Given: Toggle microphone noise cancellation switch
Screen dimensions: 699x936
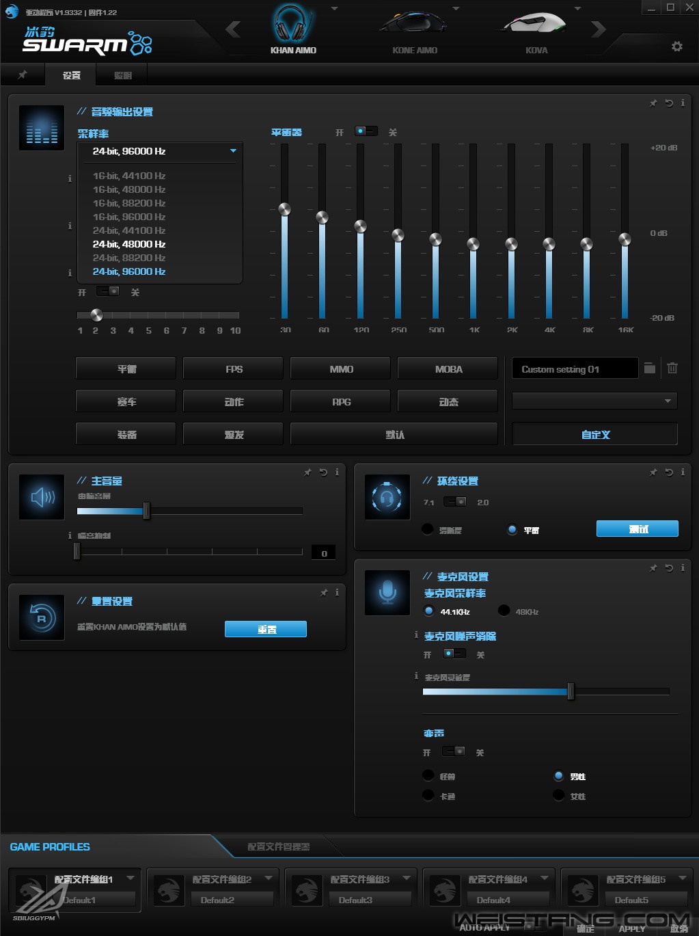Looking at the screenshot, I should 454,654.
